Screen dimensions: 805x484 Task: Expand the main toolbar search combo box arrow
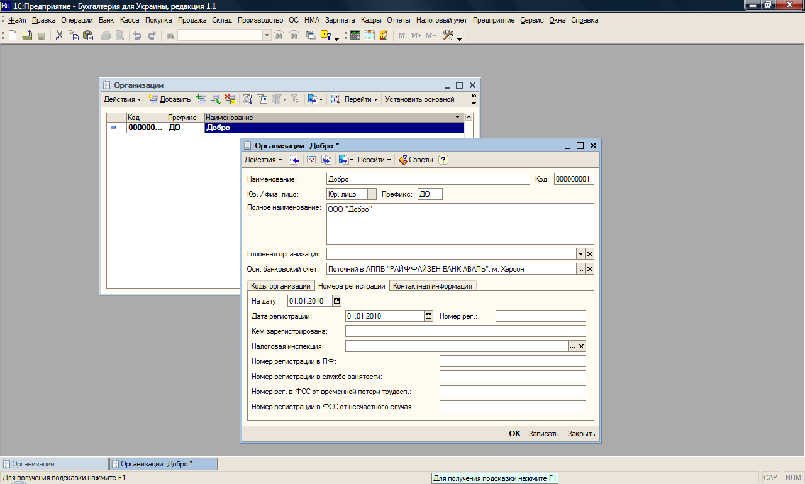[267, 36]
